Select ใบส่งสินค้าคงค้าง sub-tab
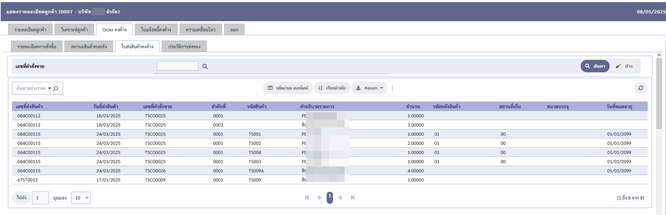This screenshot has width=666, height=215. [137, 47]
